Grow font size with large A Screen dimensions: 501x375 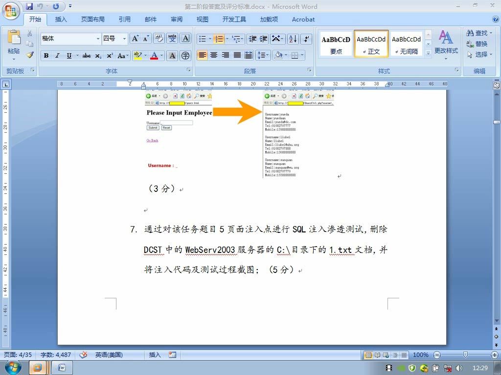[135, 39]
